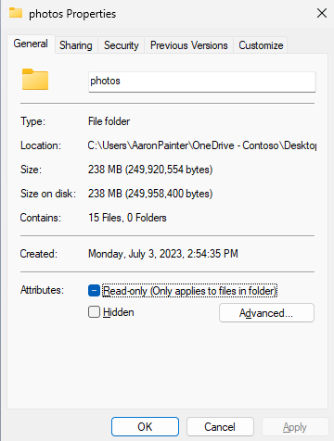
Task: Open the Security tab
Action: (122, 45)
